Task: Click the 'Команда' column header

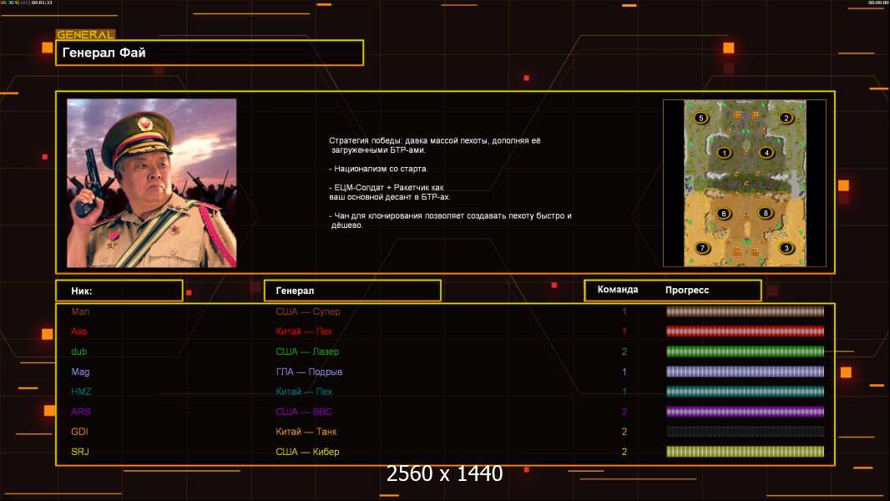Action: click(x=618, y=290)
